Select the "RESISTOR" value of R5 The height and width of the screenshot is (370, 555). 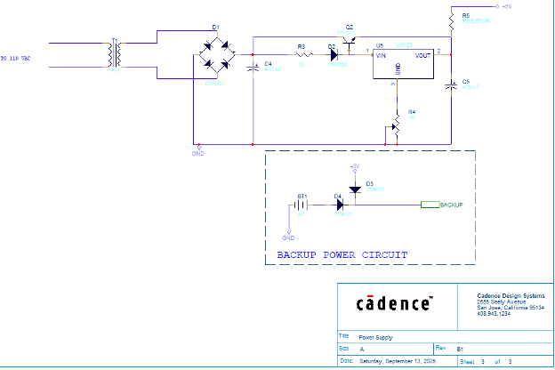click(x=476, y=21)
